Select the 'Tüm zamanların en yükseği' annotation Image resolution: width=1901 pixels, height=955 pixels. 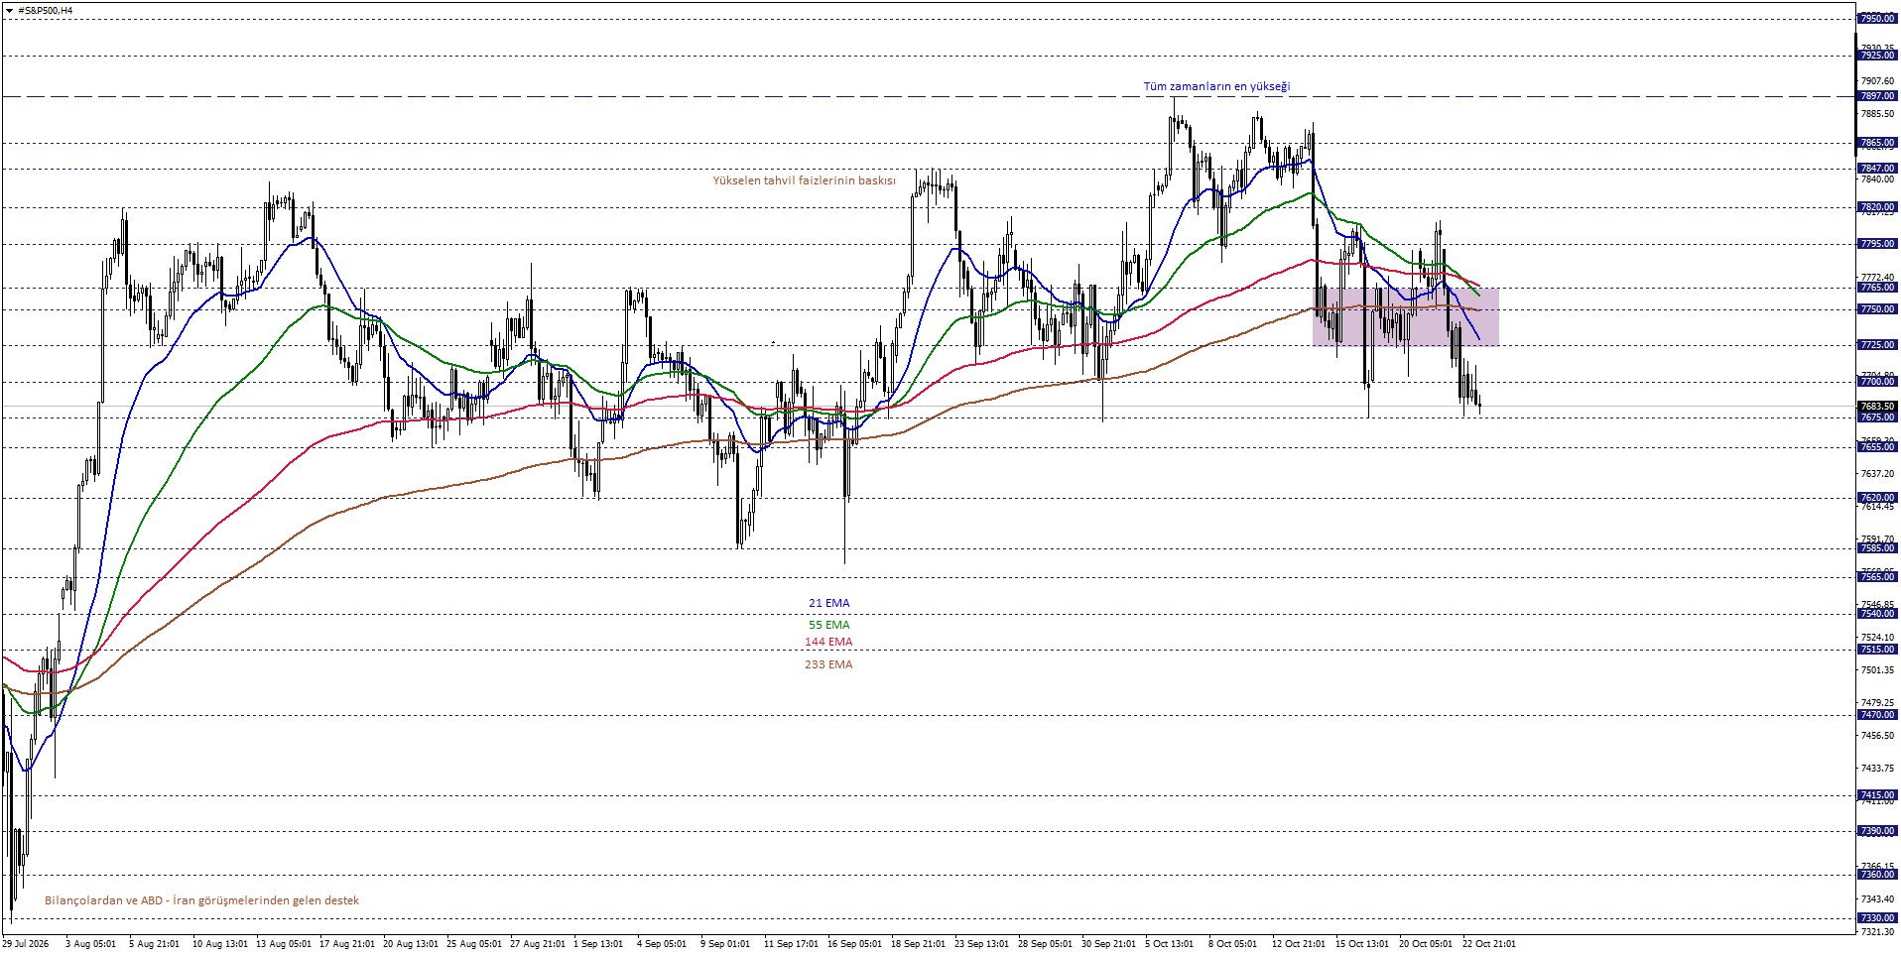pyautogui.click(x=1216, y=86)
